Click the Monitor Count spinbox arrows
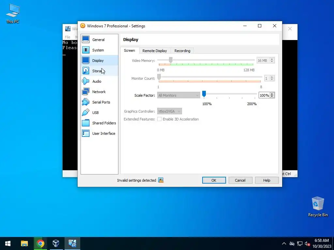 click(272, 78)
